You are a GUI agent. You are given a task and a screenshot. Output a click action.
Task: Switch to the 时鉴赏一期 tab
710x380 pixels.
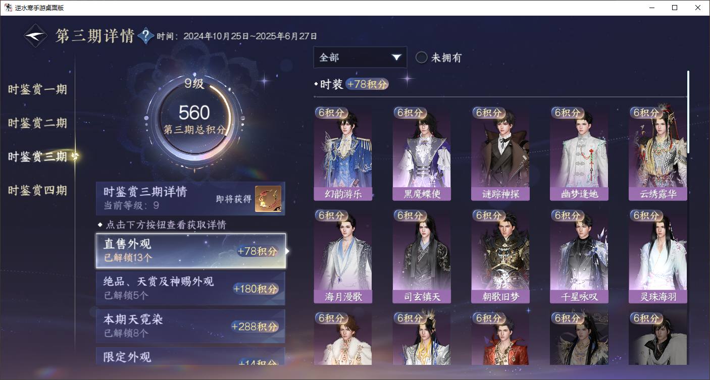(38, 90)
